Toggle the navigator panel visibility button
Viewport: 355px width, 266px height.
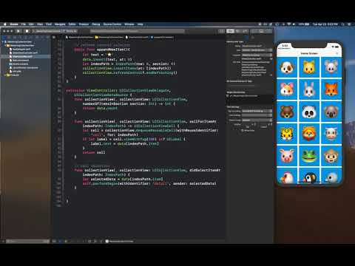pyautogui.click(x=254, y=31)
